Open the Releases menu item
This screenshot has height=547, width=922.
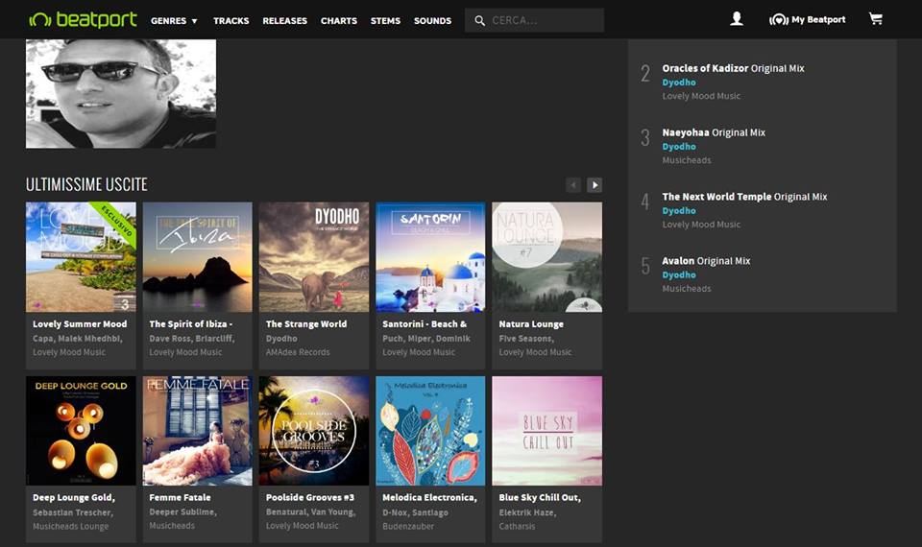click(284, 20)
